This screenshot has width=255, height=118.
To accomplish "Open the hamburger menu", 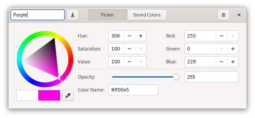I will tap(224, 15).
